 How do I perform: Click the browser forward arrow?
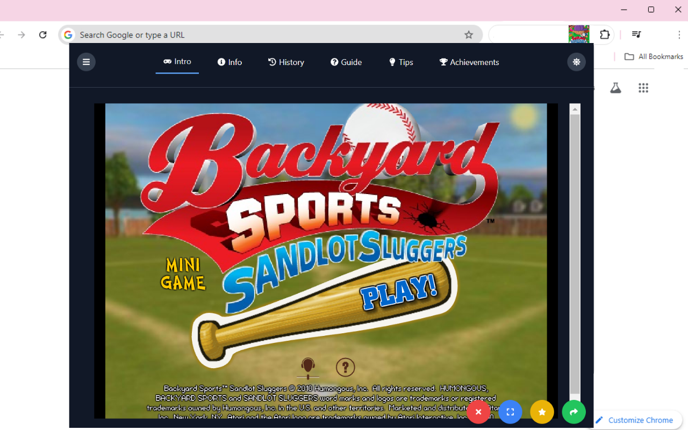(21, 35)
